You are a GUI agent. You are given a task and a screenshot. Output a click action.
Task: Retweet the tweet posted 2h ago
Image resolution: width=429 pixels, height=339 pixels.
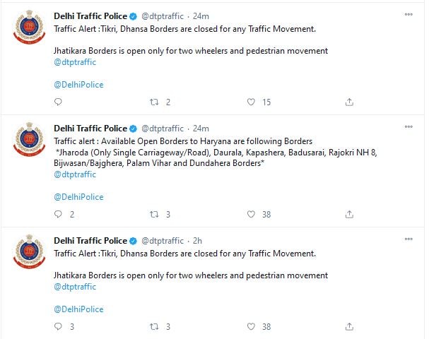click(154, 326)
